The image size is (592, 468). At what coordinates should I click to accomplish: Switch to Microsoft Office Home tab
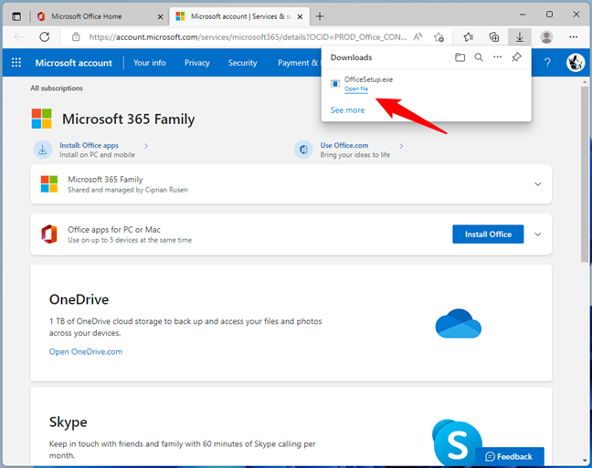(x=99, y=16)
